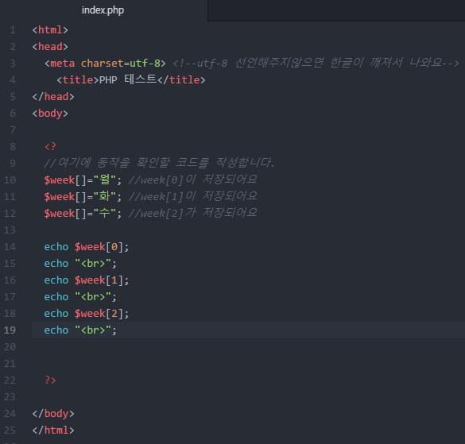
Task: Click echo "<br>" on line 17
Action: click(80, 297)
